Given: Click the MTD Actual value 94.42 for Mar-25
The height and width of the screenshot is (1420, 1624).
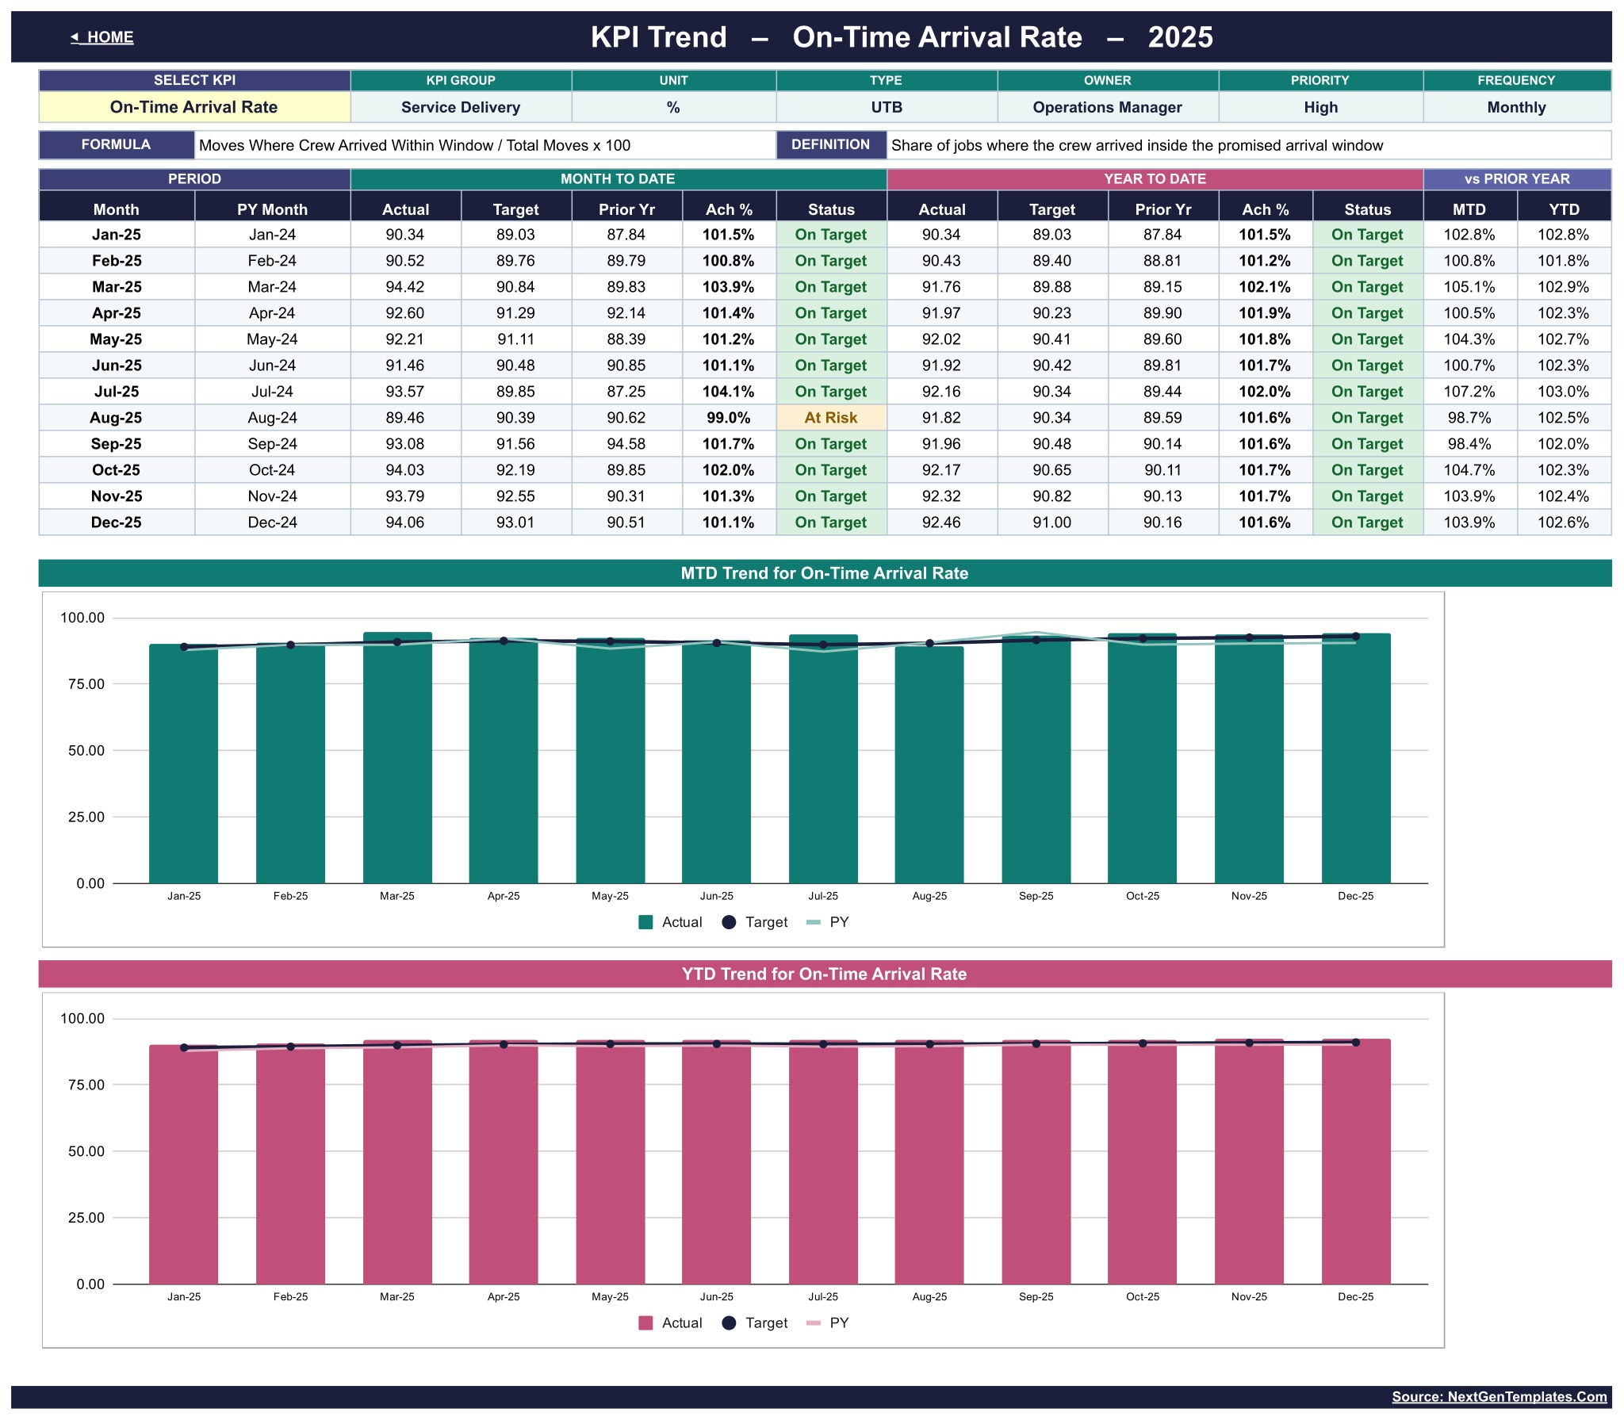Looking at the screenshot, I should tap(405, 287).
